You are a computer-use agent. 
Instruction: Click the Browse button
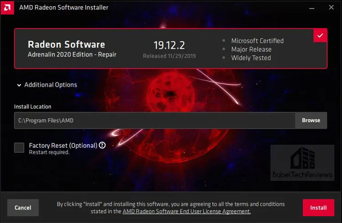(x=311, y=120)
